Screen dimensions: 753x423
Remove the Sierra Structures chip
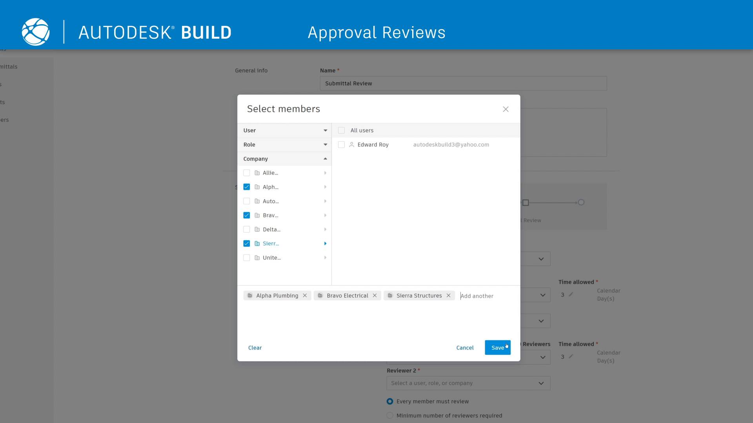pyautogui.click(x=448, y=296)
